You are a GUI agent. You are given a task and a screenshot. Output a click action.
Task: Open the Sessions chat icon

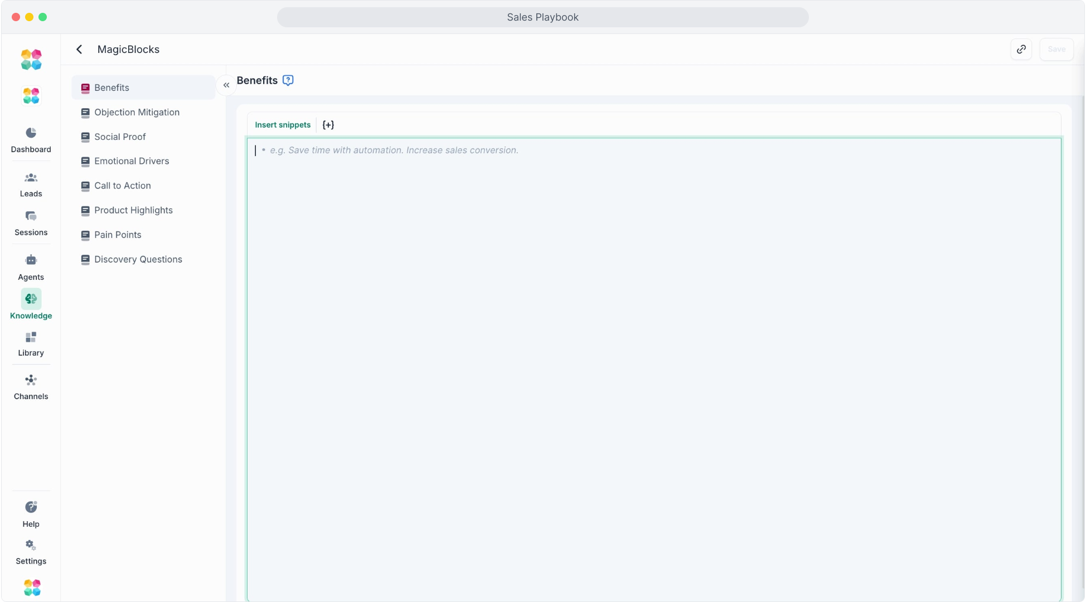click(31, 216)
